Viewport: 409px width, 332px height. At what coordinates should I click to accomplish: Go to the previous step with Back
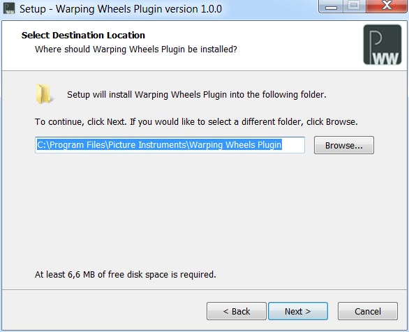(x=237, y=311)
